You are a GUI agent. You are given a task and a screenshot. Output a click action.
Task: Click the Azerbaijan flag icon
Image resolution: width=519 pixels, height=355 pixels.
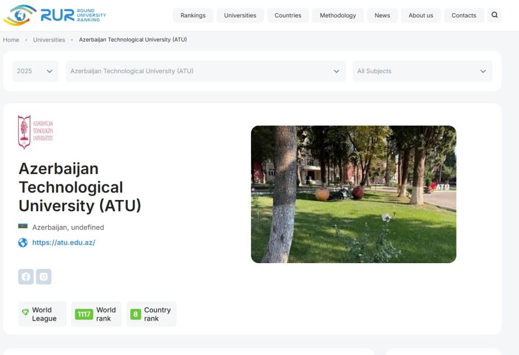pyautogui.click(x=23, y=227)
